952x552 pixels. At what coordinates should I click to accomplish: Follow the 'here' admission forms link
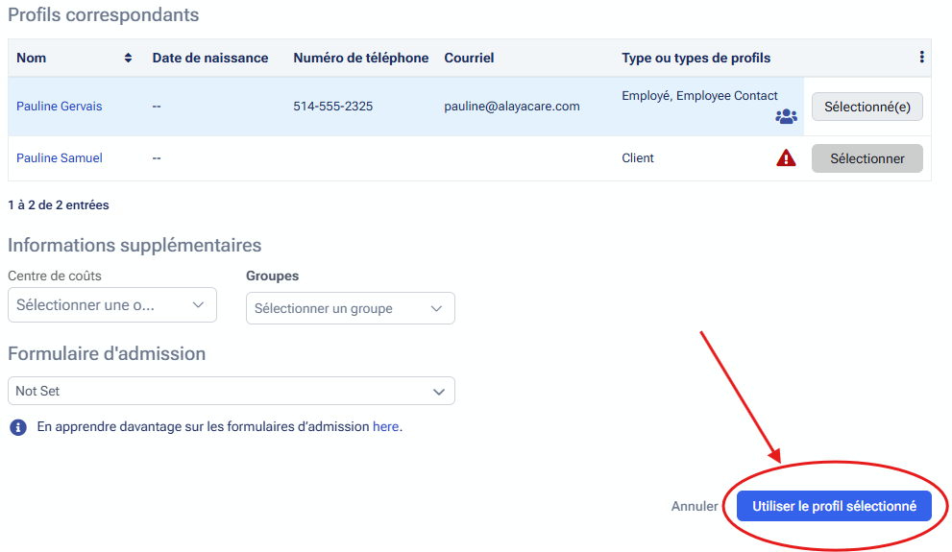[x=385, y=426]
